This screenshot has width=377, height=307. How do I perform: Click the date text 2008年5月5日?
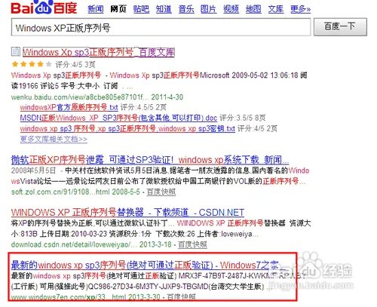pyautogui.click(x=33, y=170)
